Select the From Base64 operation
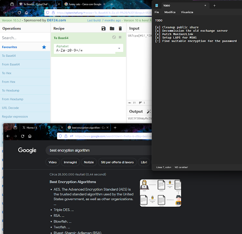The image size is (242, 234). 11,64
